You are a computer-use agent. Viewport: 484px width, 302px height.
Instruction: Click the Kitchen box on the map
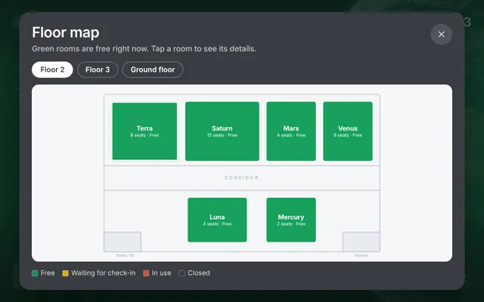pyautogui.click(x=361, y=242)
